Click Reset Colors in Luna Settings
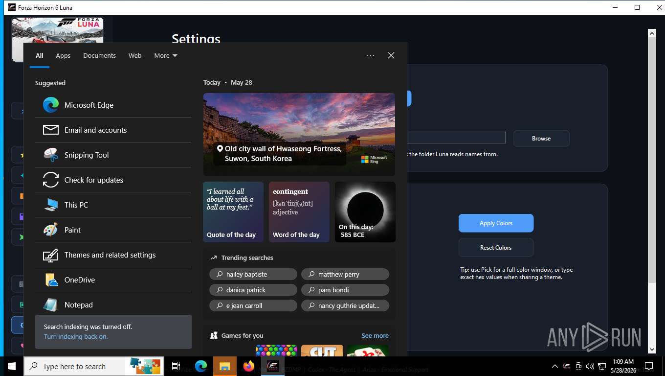 pyautogui.click(x=496, y=248)
